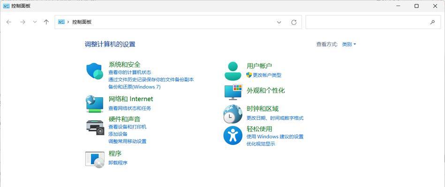Open the 时钟和区域 heading
This screenshot has height=187, width=445.
(x=263, y=108)
